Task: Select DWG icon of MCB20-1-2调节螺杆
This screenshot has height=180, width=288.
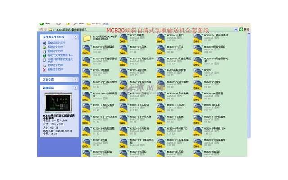Action: pos(161,85)
